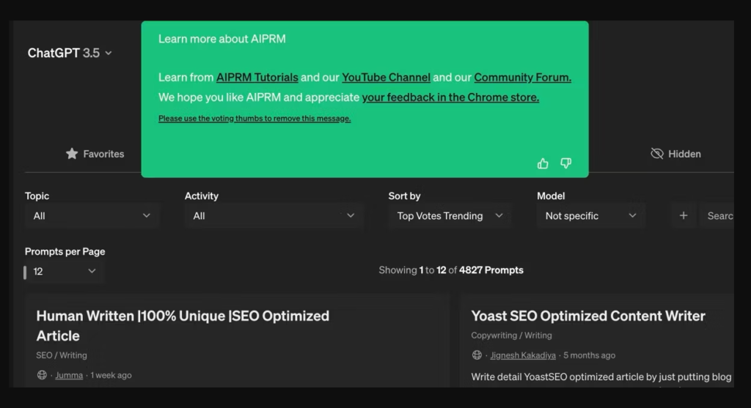Click the Learn more about AIPRM heading
The height and width of the screenshot is (408, 751).
(221, 39)
